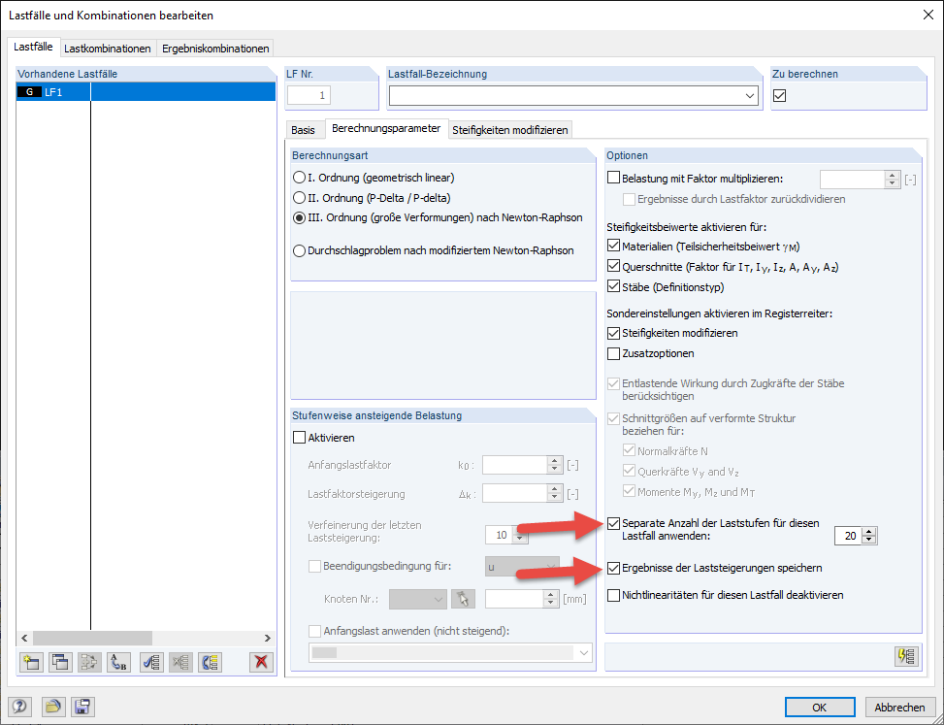Enable Belastung mit Faktor multiplizieren
This screenshot has height=725, width=944.
[613, 178]
